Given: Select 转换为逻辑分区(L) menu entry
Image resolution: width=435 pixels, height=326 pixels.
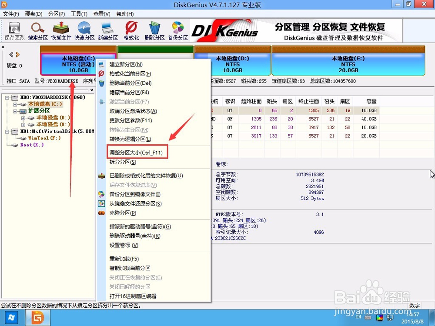Looking at the screenshot, I should 130,139.
